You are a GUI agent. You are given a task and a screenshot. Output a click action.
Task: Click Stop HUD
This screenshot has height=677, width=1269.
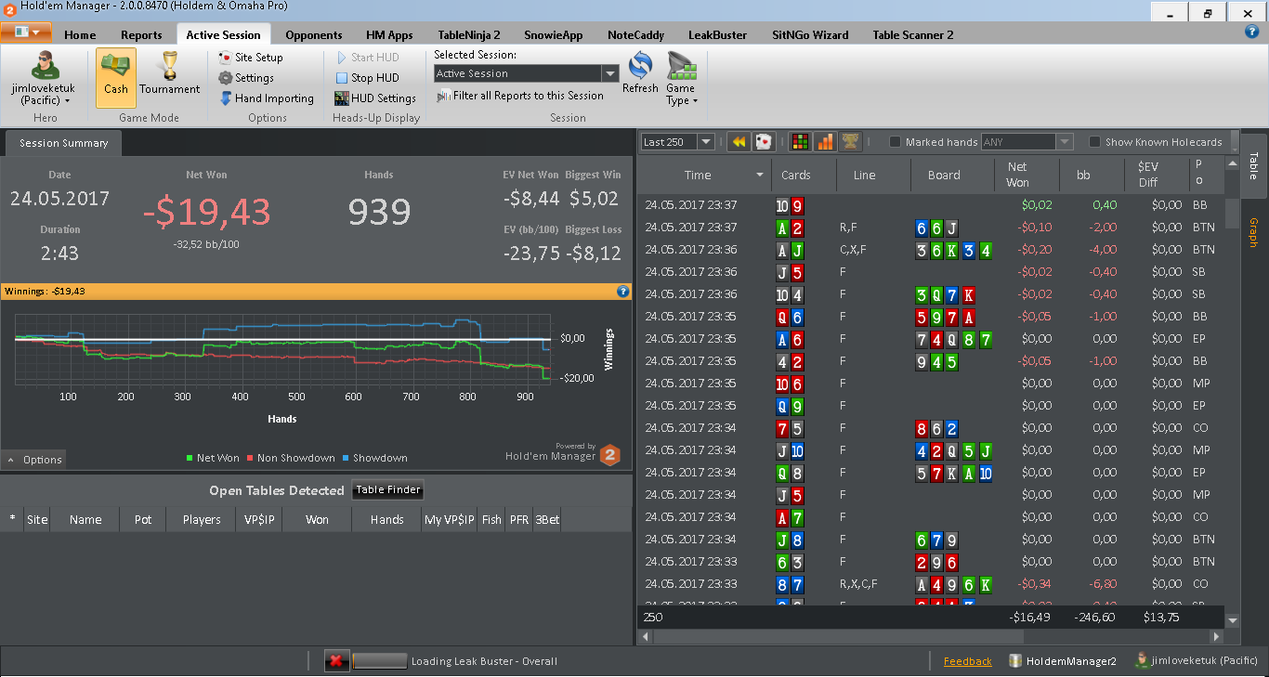point(367,78)
